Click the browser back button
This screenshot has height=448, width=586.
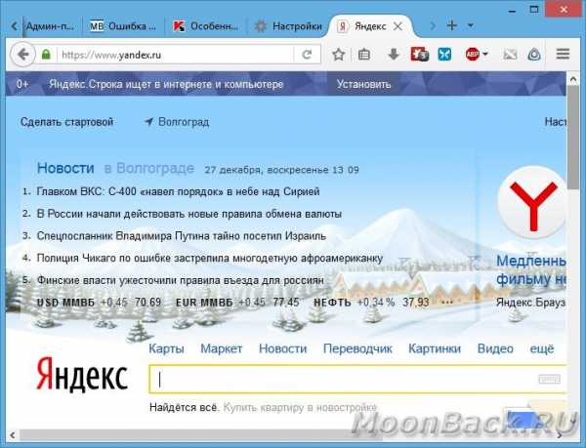pyautogui.click(x=22, y=55)
